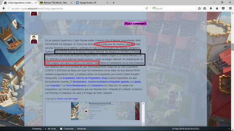Screen dimensions: 234x131
Task: Collapse the bottom toolbar with the double chevron
Action: [229, 129]
